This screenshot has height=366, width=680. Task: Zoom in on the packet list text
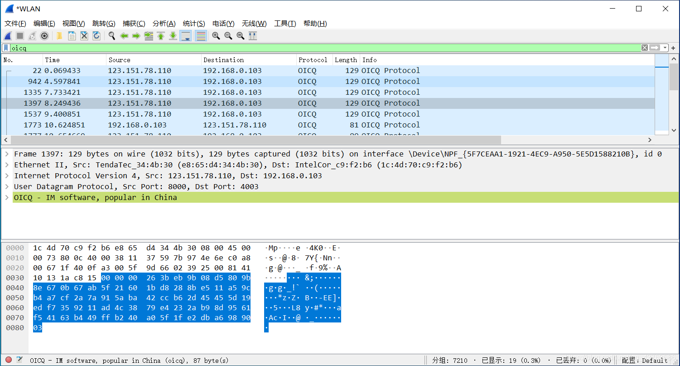tap(216, 36)
